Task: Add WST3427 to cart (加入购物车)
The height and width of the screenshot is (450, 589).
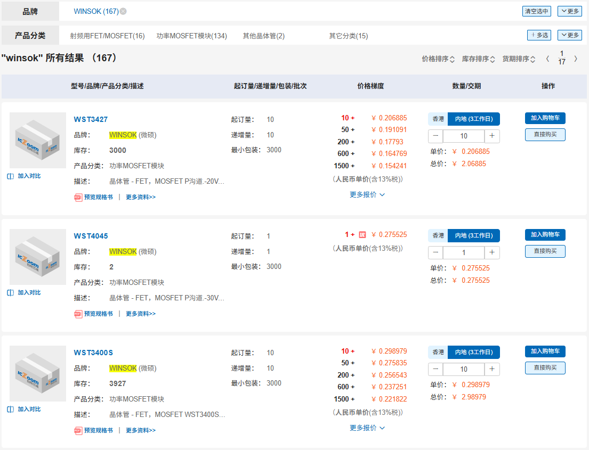Action: [x=545, y=118]
